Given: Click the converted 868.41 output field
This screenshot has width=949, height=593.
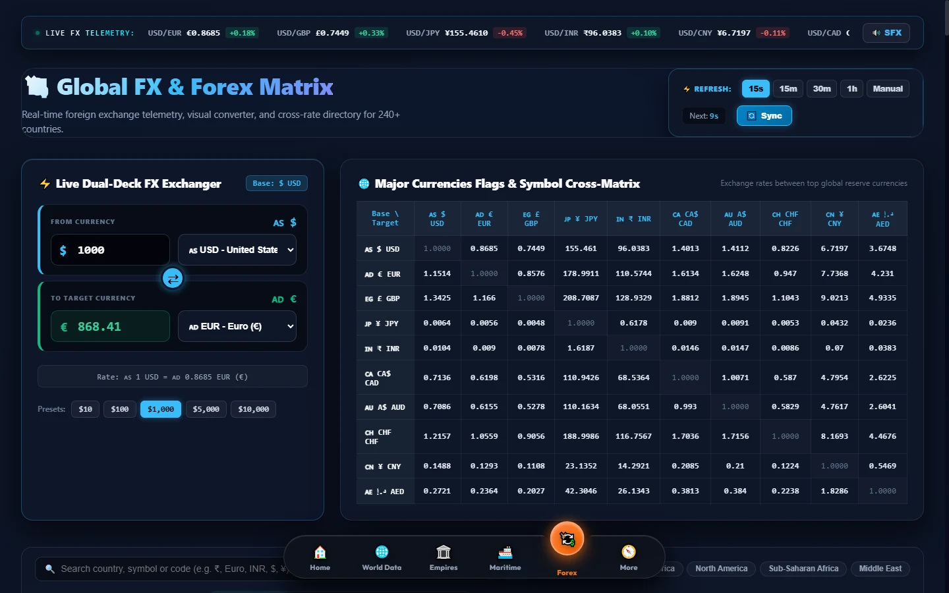Looking at the screenshot, I should click(110, 326).
